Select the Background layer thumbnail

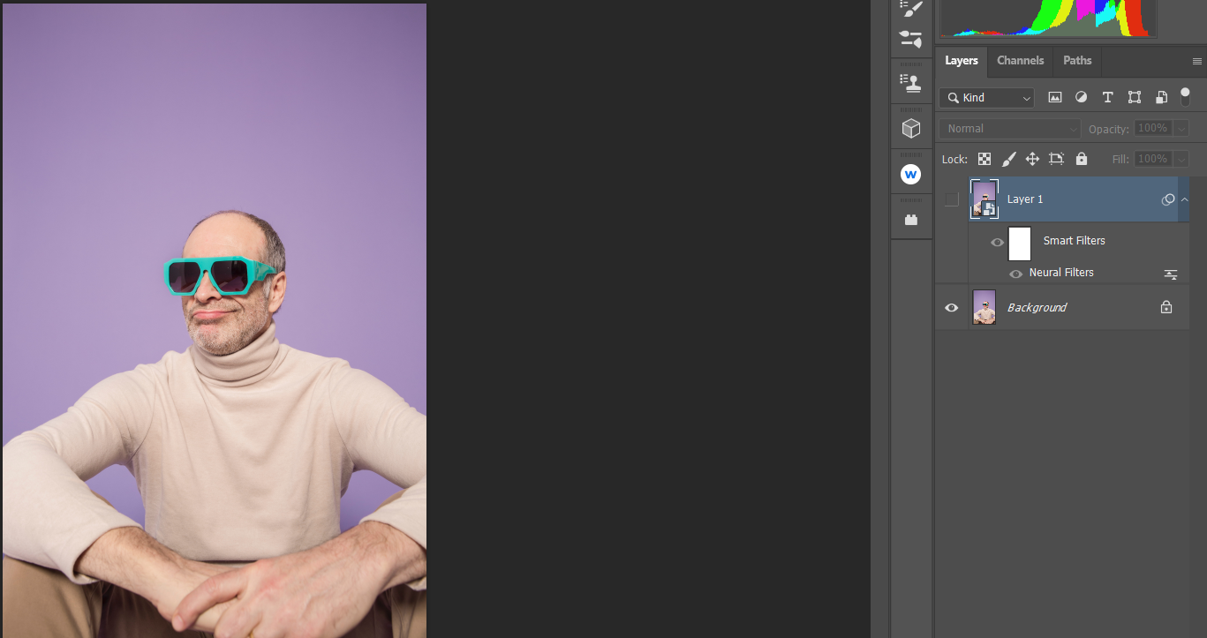point(984,307)
